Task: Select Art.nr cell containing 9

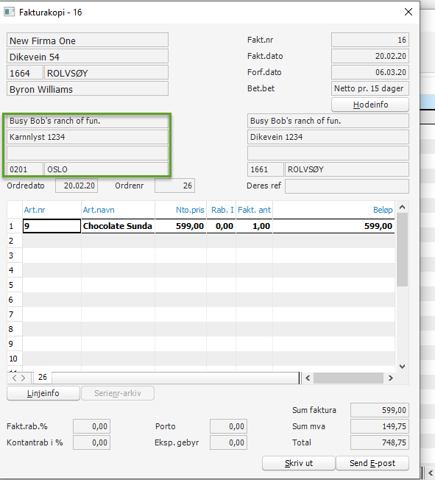Action: click(52, 226)
